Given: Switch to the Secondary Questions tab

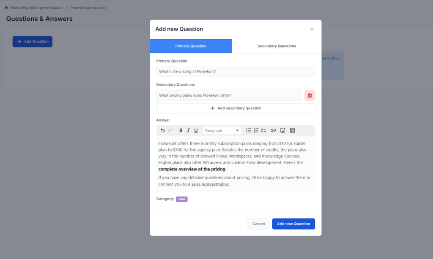Looking at the screenshot, I should (x=277, y=46).
